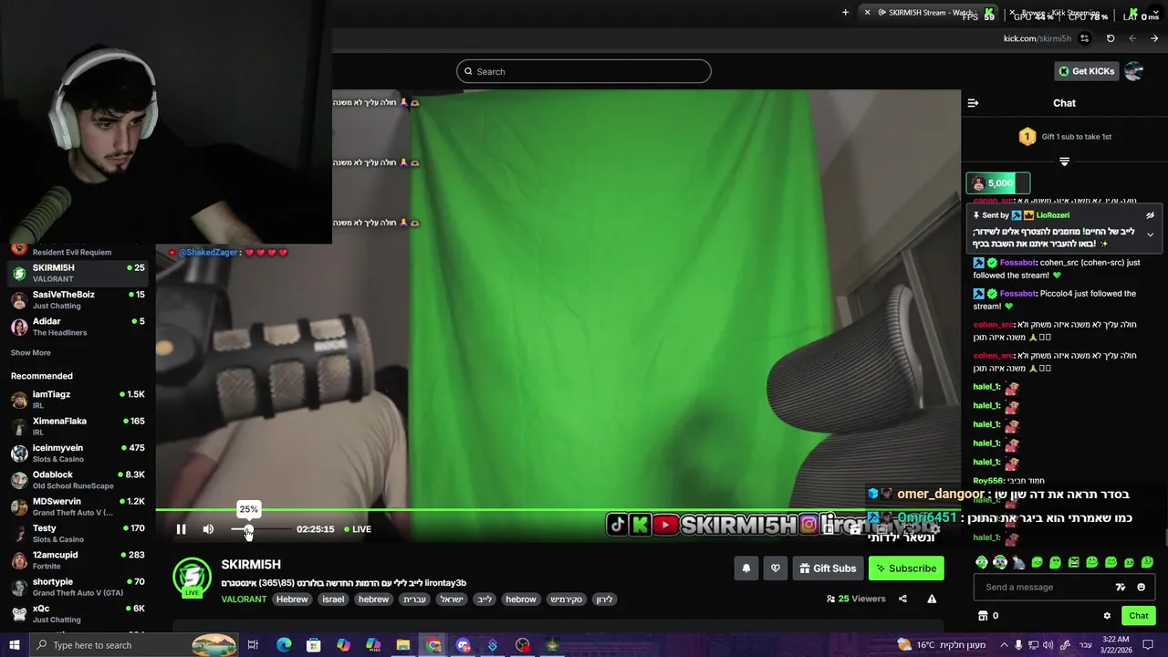Viewport: 1168px width, 657px height.
Task: Open site settings icon beside the URL
Action: [1084, 38]
